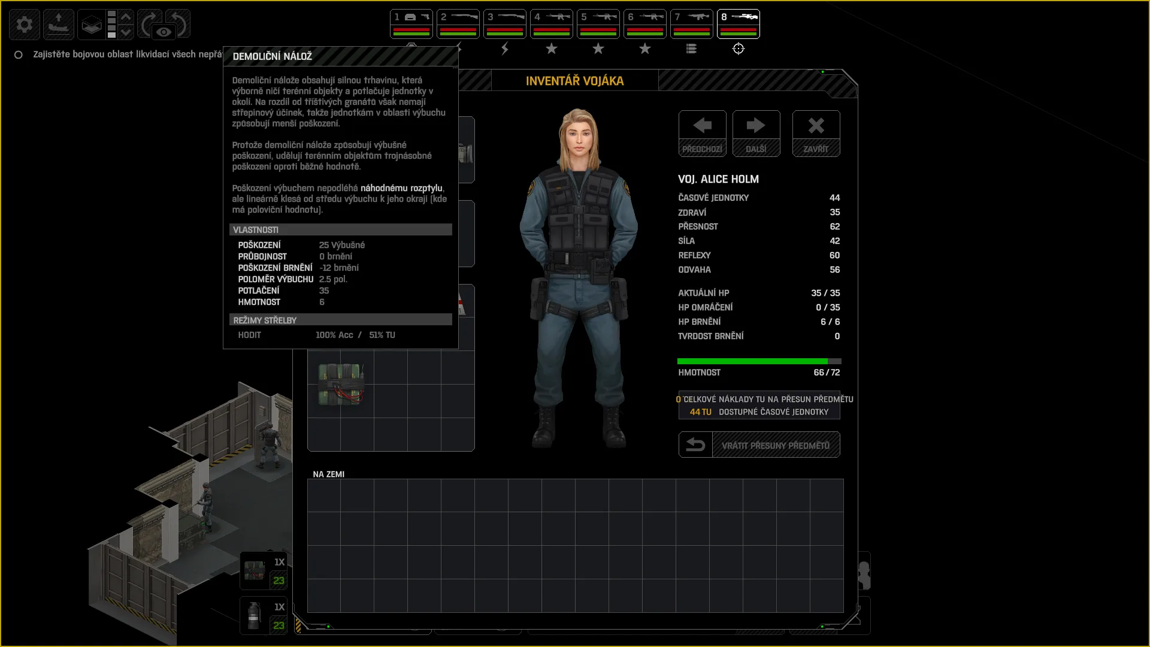The width and height of the screenshot is (1150, 647).
Task: Click the star role icon under soldier 6
Action: click(645, 49)
